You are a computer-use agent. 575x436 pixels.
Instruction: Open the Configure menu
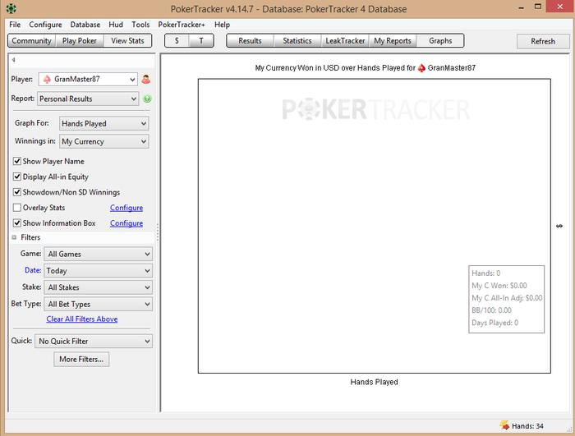coord(45,25)
